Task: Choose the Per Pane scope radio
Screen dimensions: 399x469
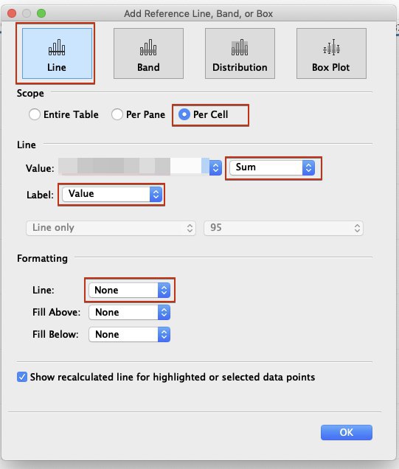Action: (x=117, y=114)
